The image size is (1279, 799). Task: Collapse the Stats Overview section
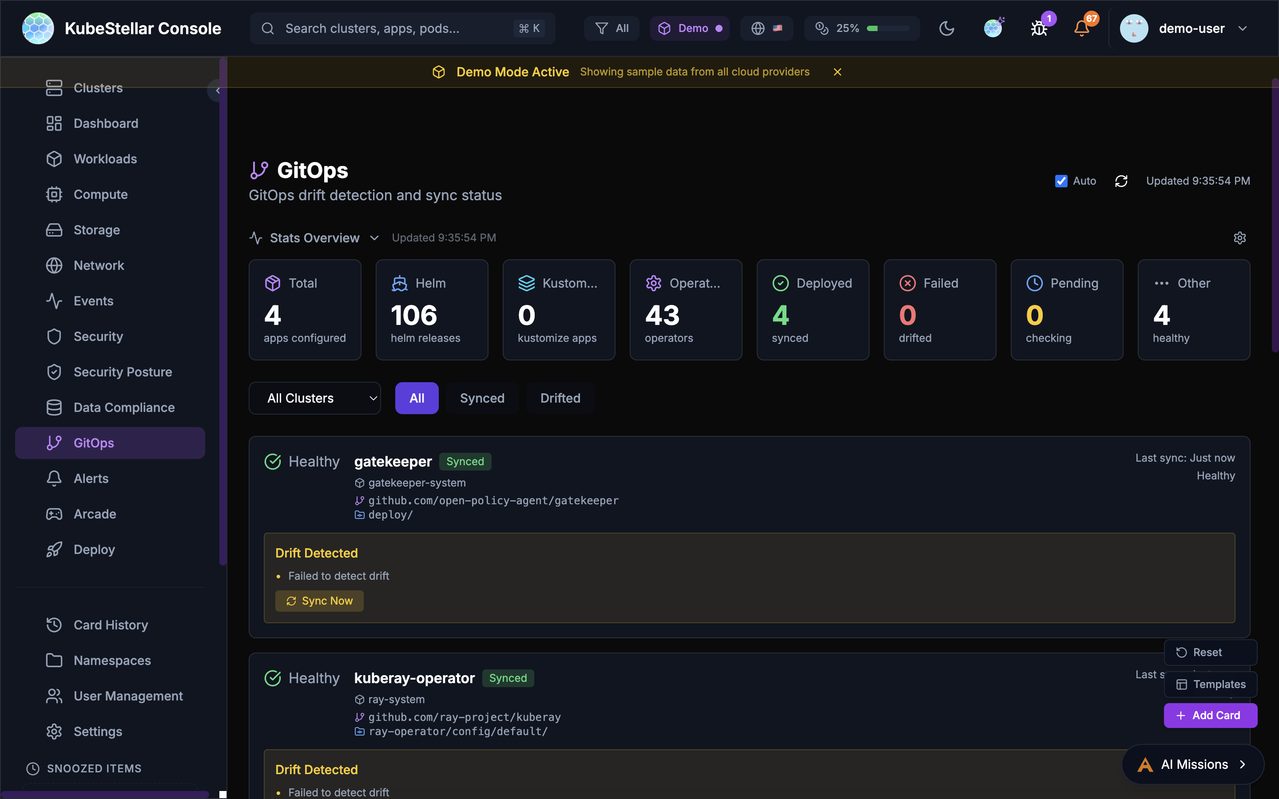point(373,238)
